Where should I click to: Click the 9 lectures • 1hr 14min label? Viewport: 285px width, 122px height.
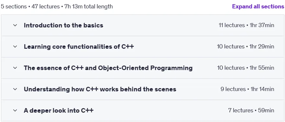click(x=247, y=89)
